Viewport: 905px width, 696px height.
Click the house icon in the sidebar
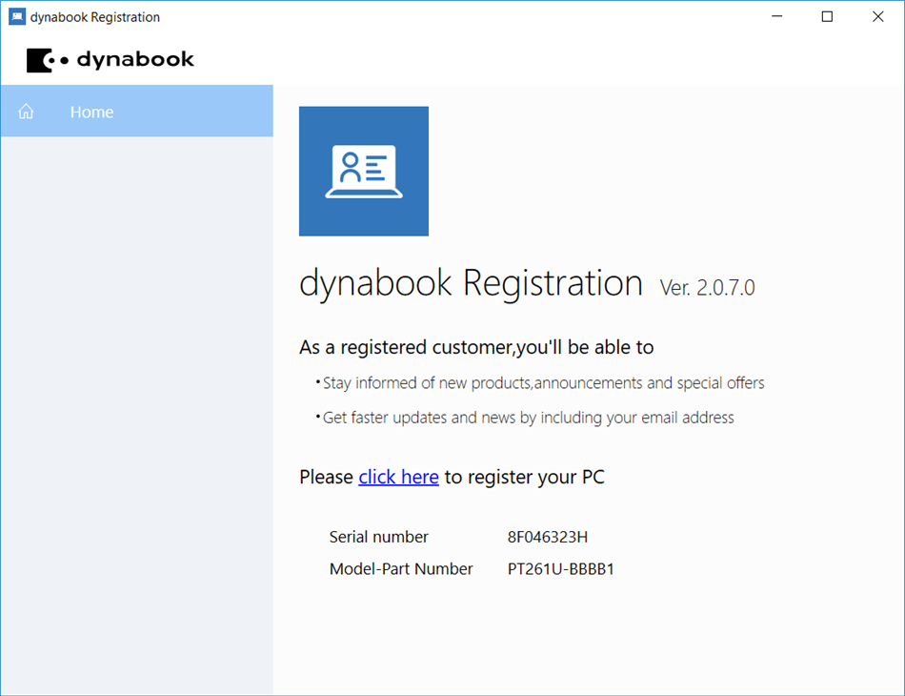pyautogui.click(x=26, y=111)
